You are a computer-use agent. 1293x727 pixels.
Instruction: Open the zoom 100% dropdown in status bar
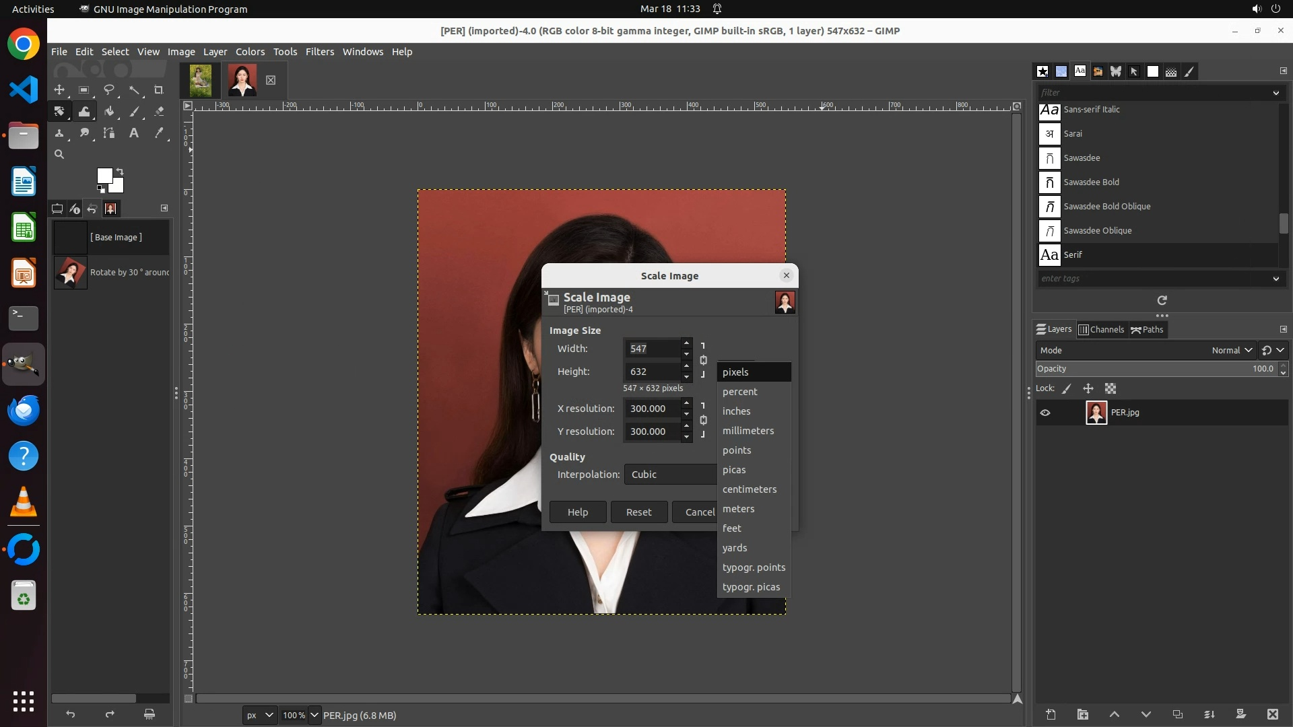pos(314,715)
